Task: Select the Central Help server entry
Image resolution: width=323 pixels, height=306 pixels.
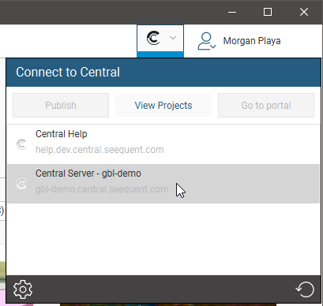Action: tap(163, 144)
